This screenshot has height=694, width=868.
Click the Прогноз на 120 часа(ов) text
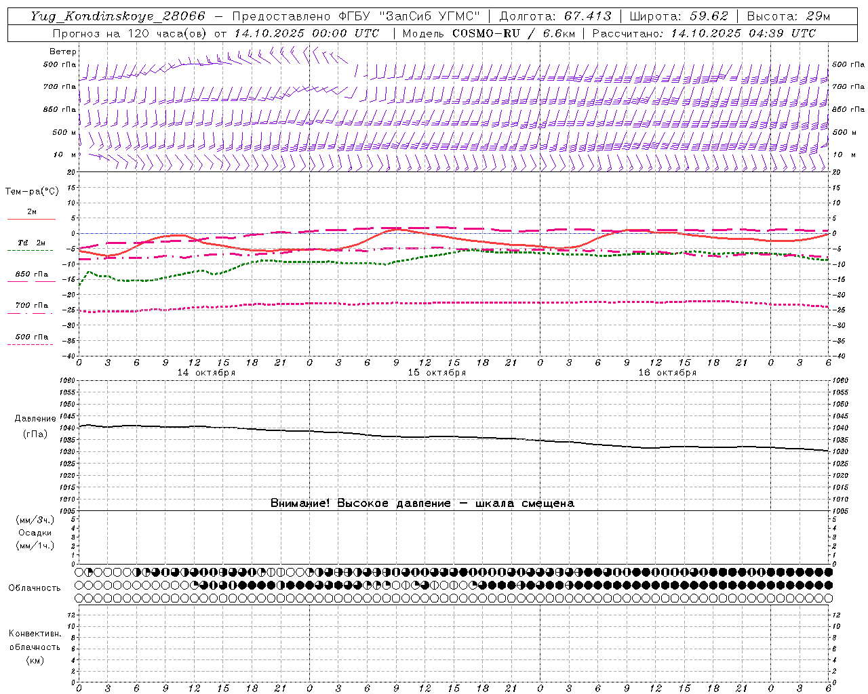(130, 33)
